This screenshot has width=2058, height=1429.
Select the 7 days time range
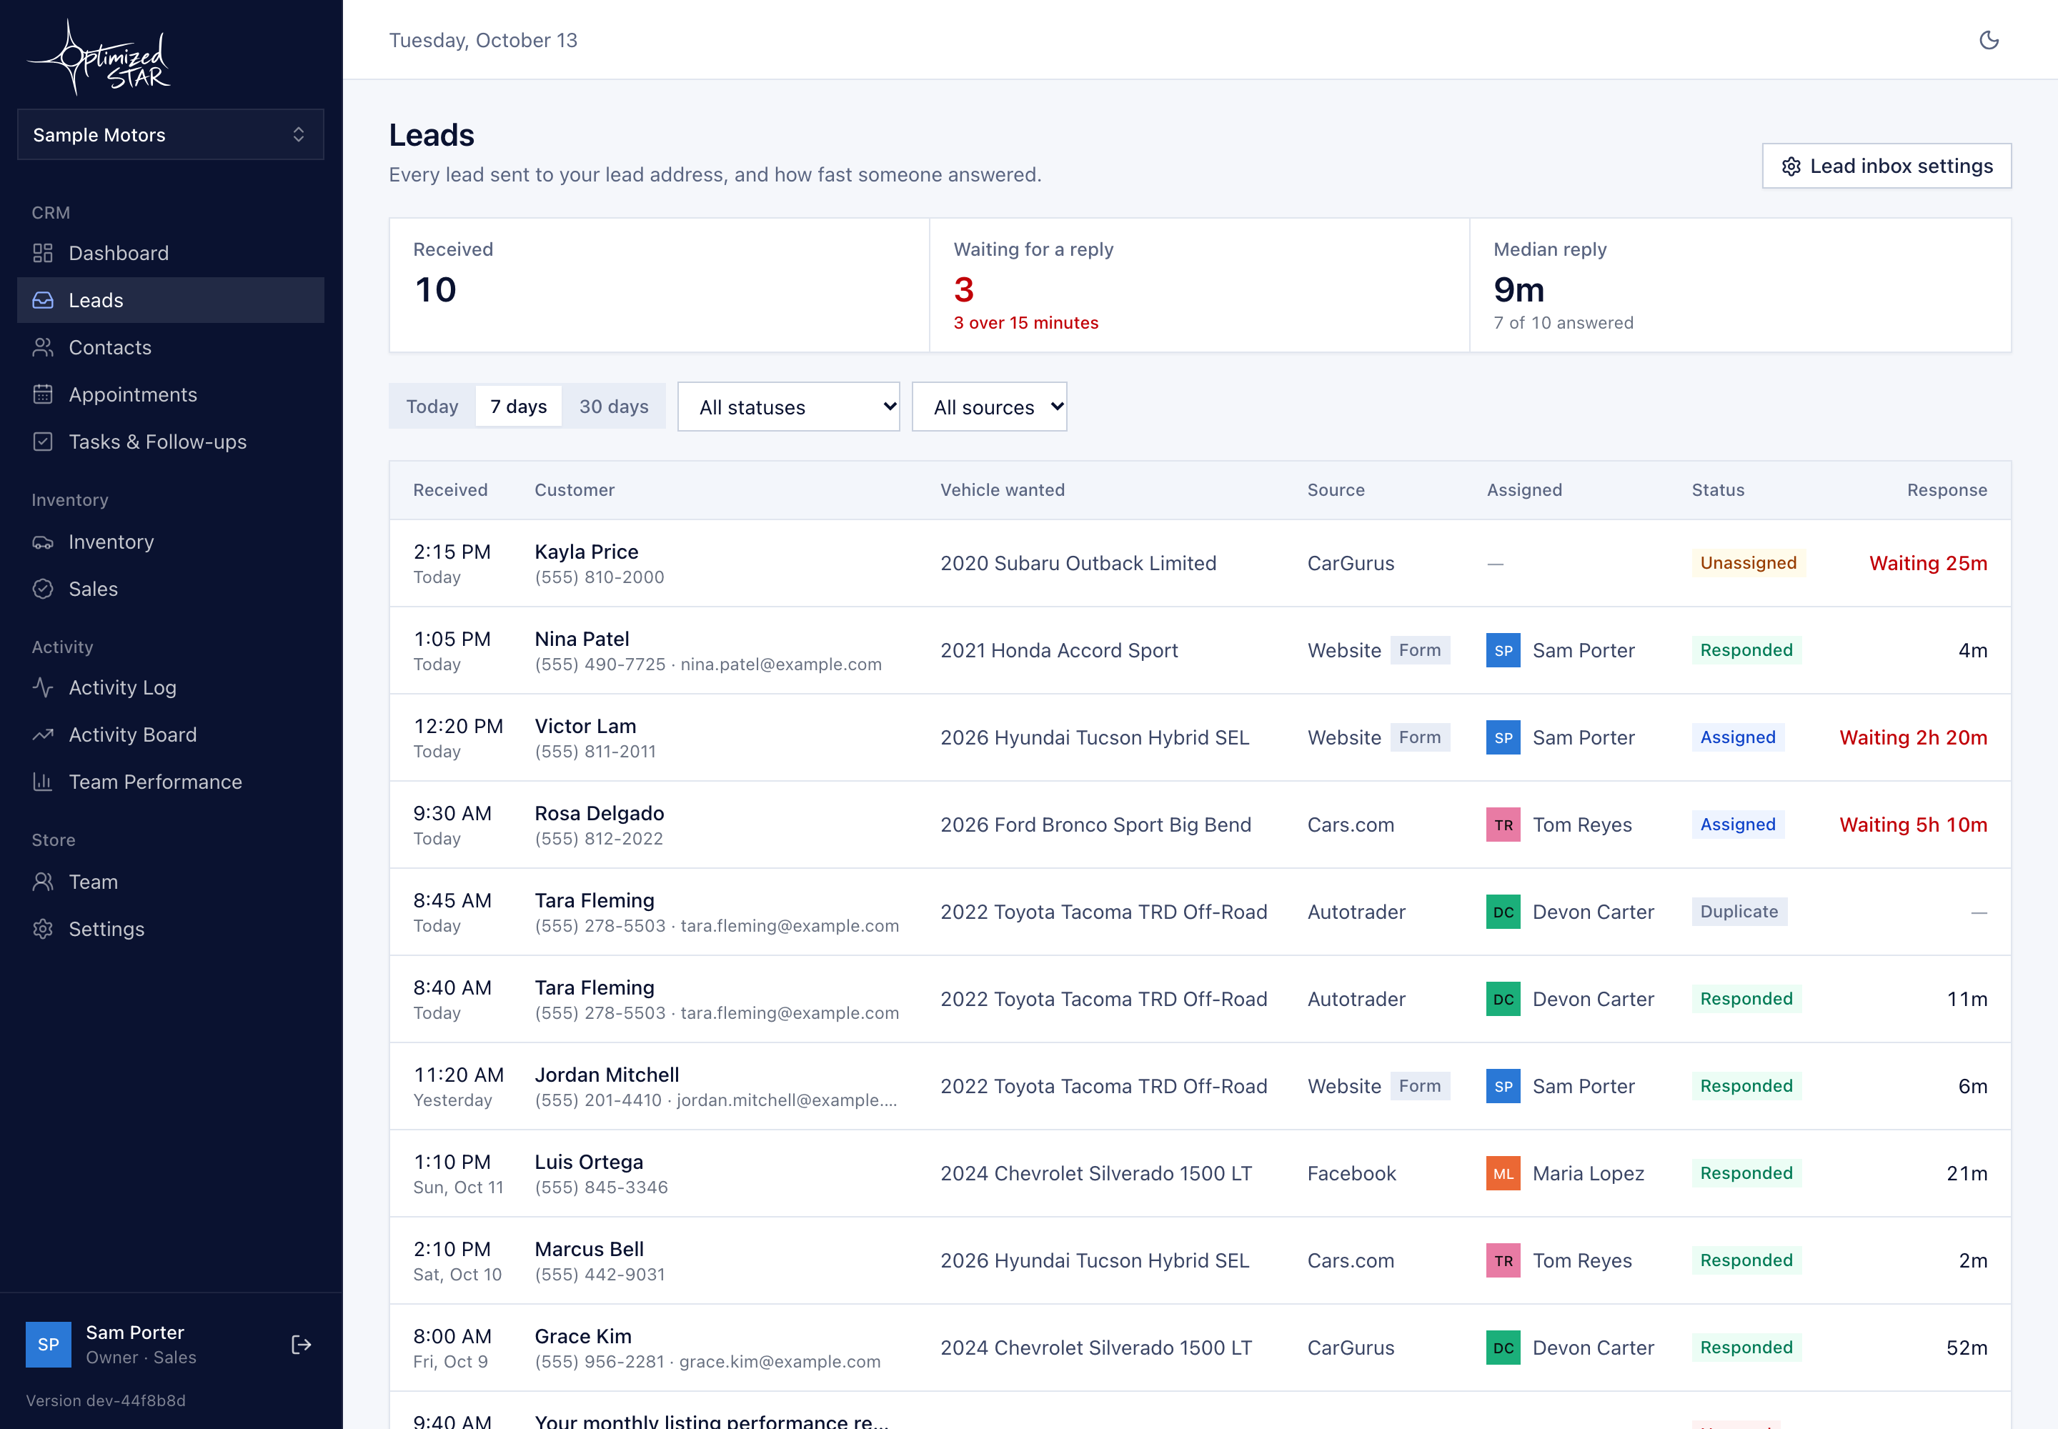(x=519, y=407)
